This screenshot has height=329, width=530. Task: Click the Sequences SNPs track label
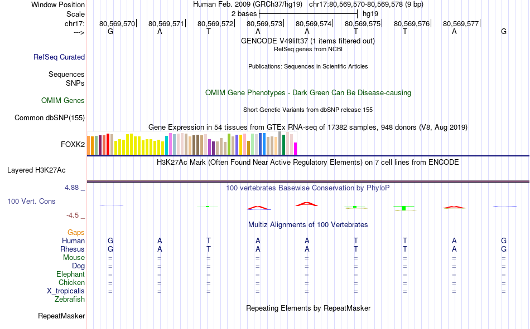[66, 78]
